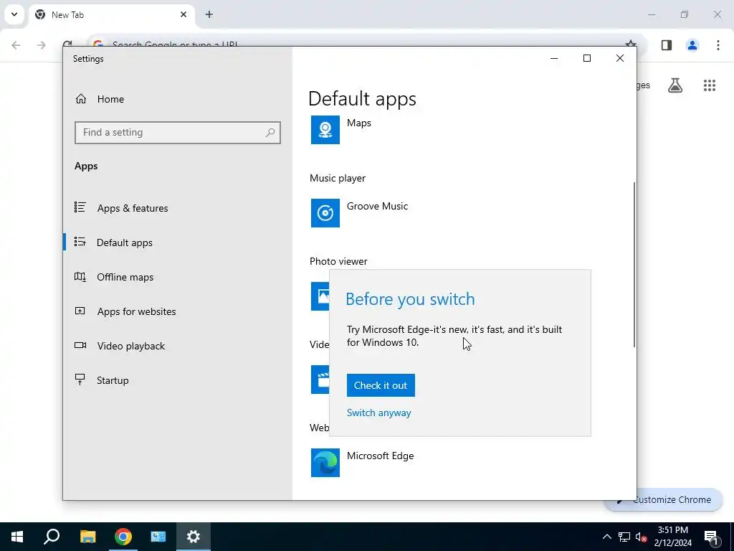Click the Find a setting search box

click(178, 133)
